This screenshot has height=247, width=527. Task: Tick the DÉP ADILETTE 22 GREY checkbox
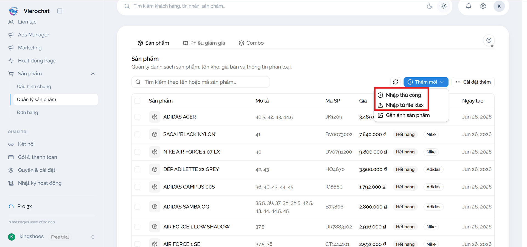(x=138, y=169)
